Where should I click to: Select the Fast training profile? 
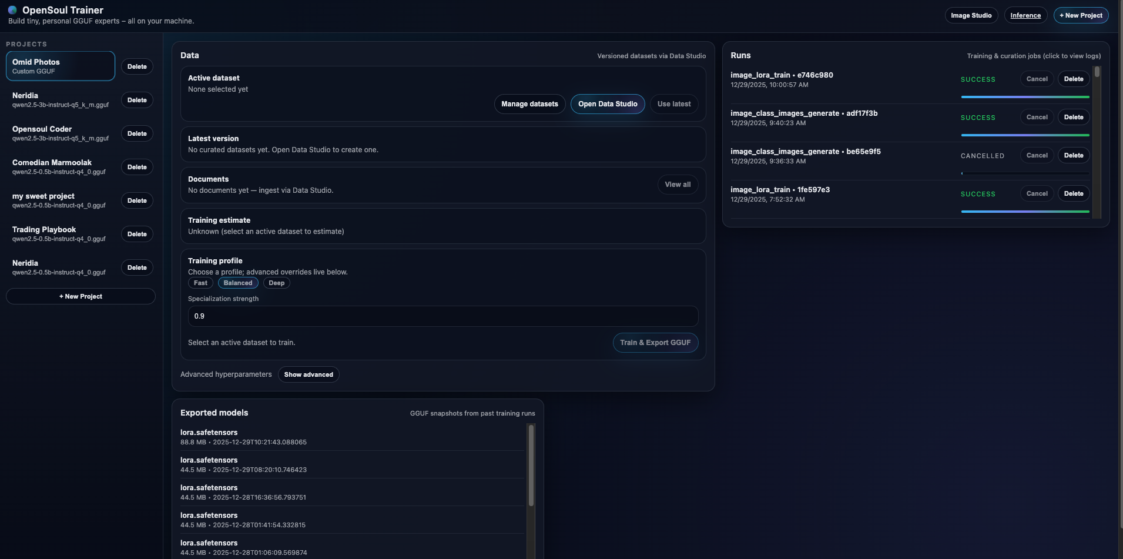[200, 283]
